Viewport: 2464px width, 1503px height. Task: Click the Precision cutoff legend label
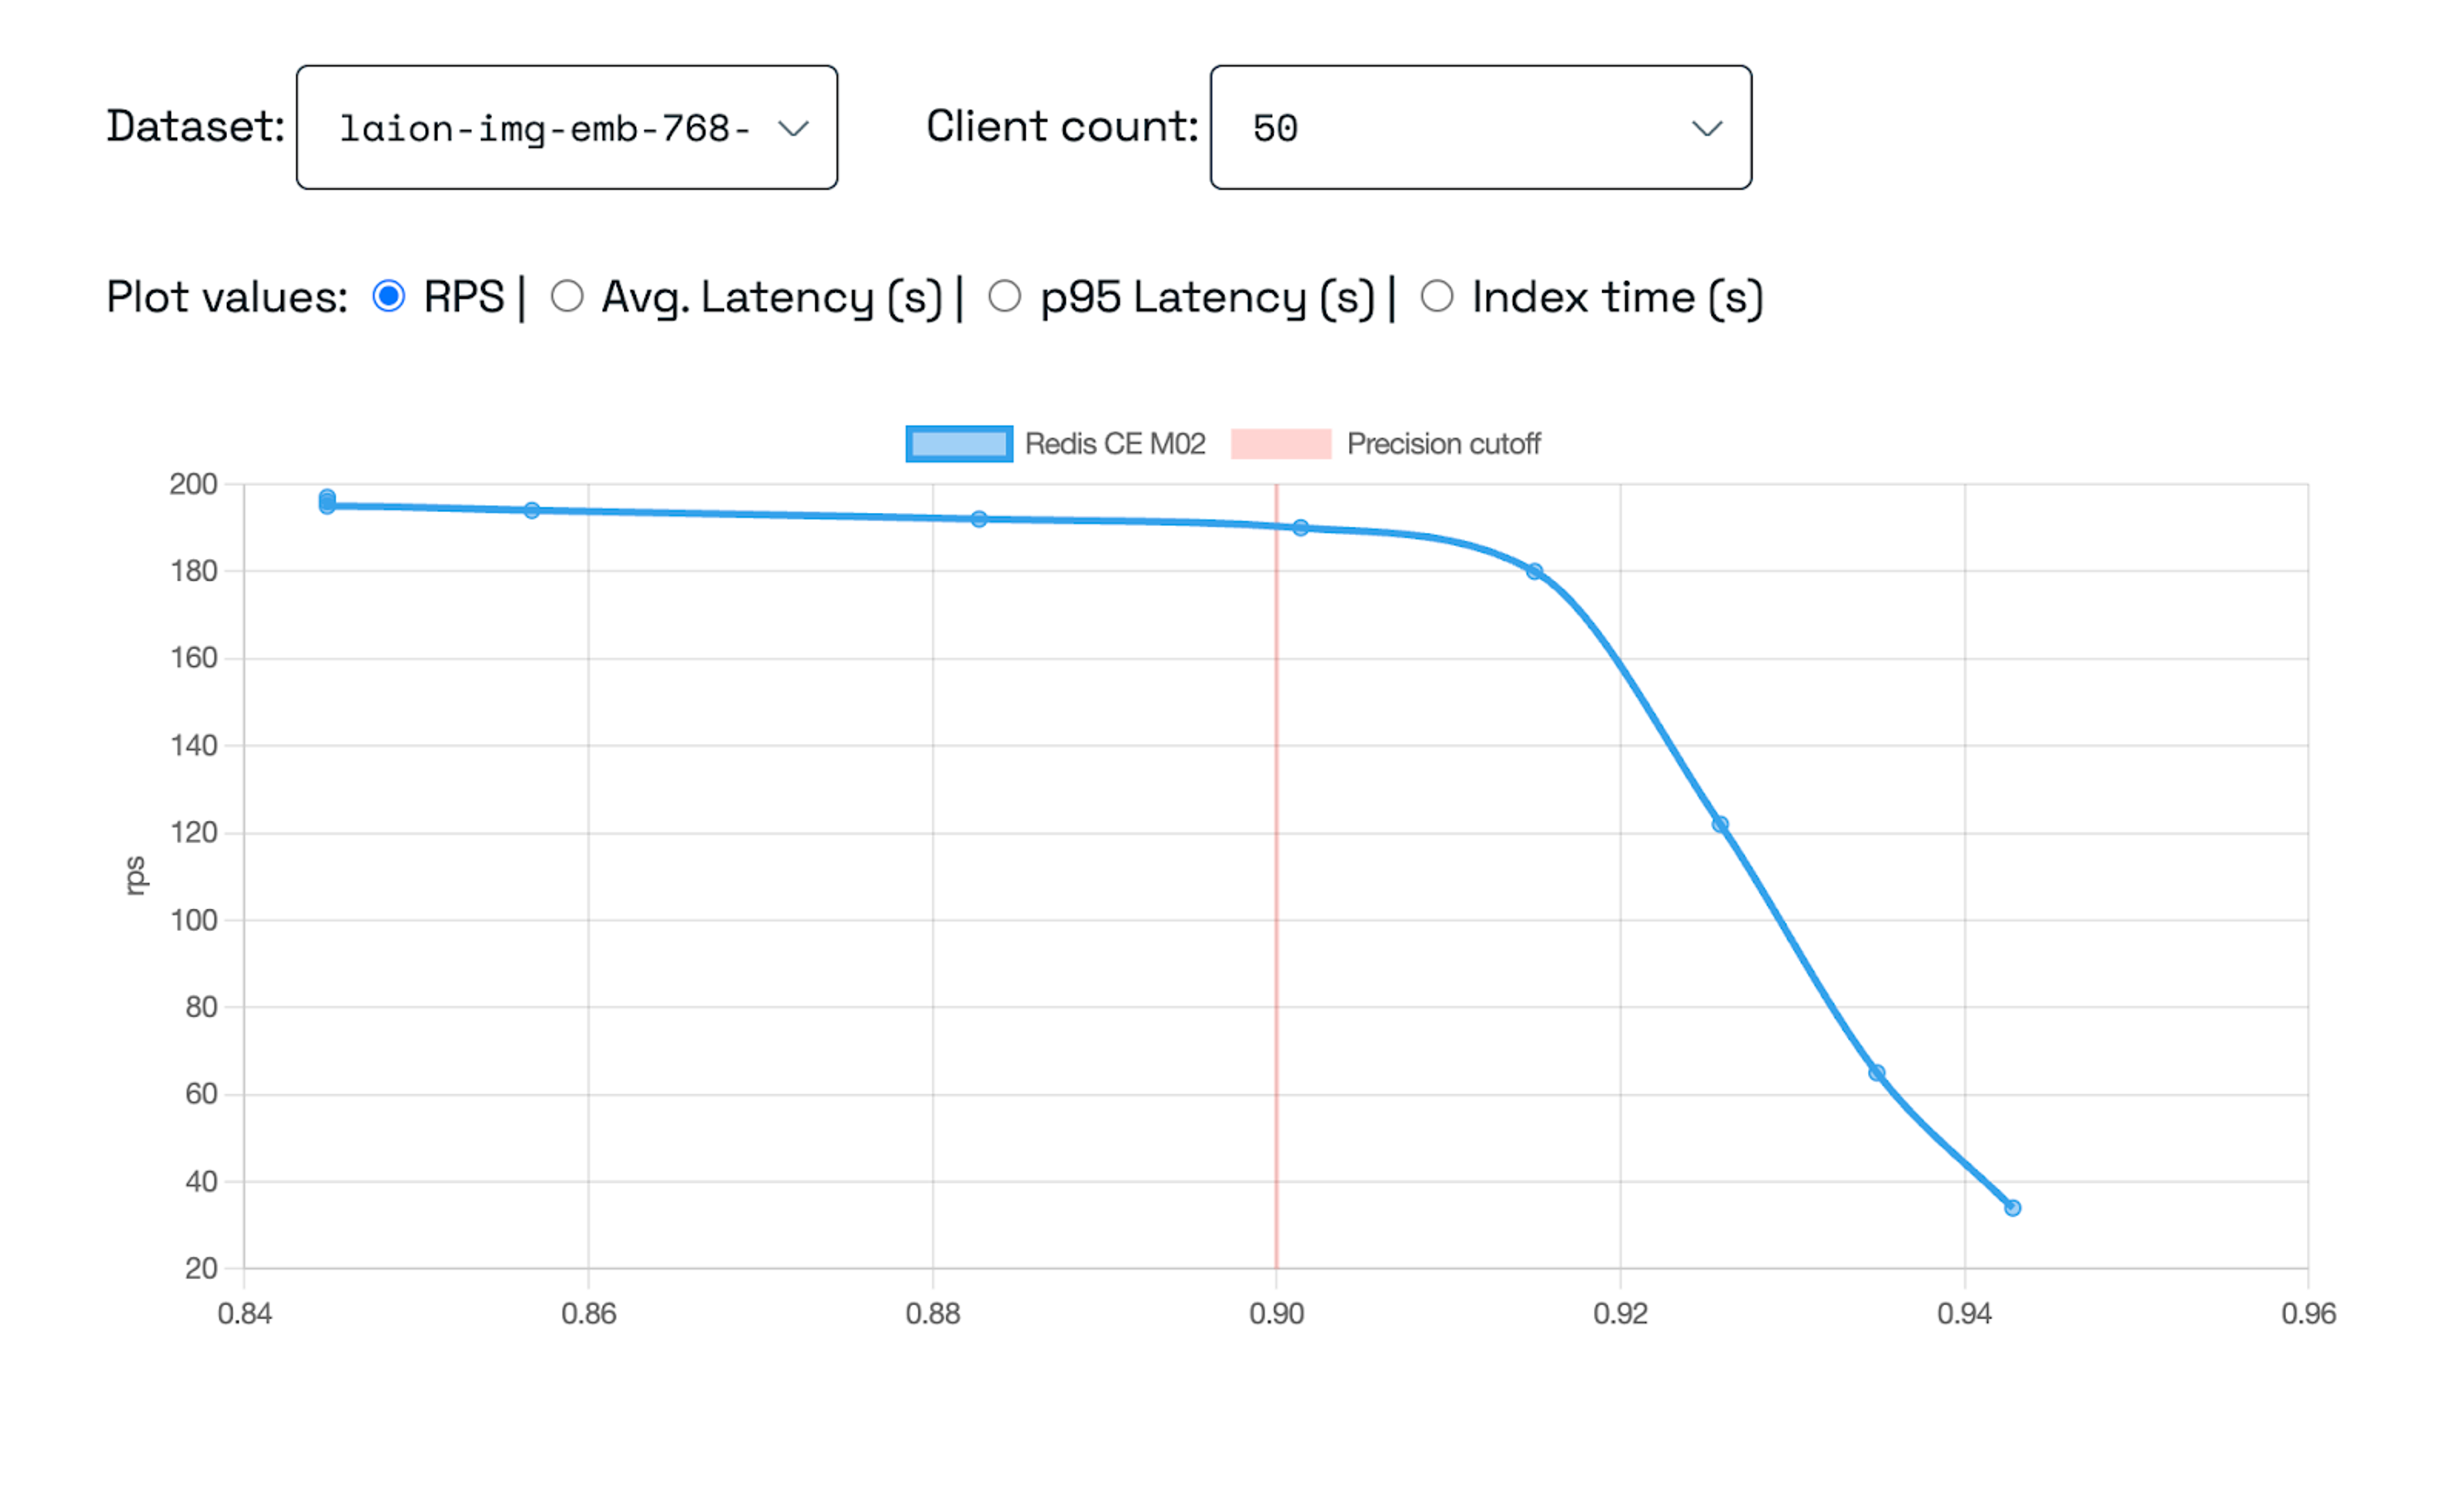(x=1443, y=444)
